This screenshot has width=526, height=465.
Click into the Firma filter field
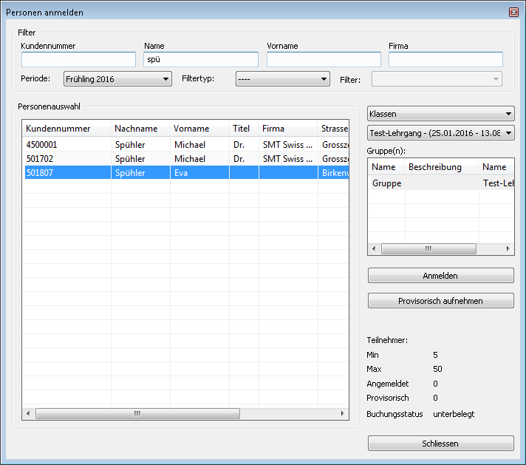[x=445, y=60]
